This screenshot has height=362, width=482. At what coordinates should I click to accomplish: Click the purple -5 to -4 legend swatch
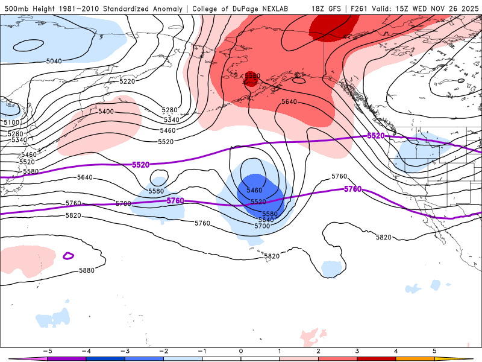point(67,358)
